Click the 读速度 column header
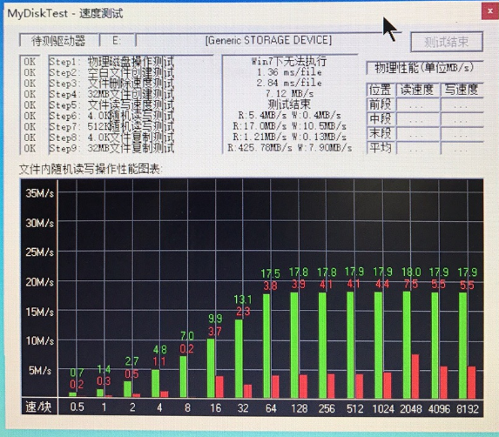 point(417,90)
